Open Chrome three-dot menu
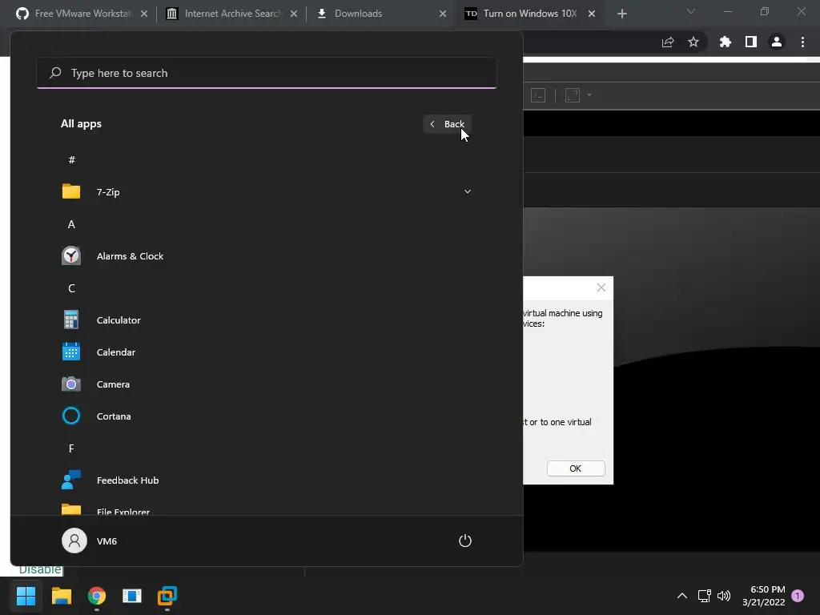 pyautogui.click(x=802, y=42)
